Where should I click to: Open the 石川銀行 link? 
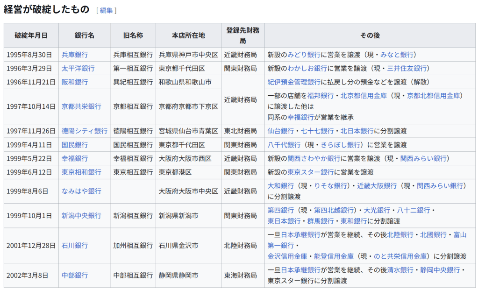click(74, 245)
